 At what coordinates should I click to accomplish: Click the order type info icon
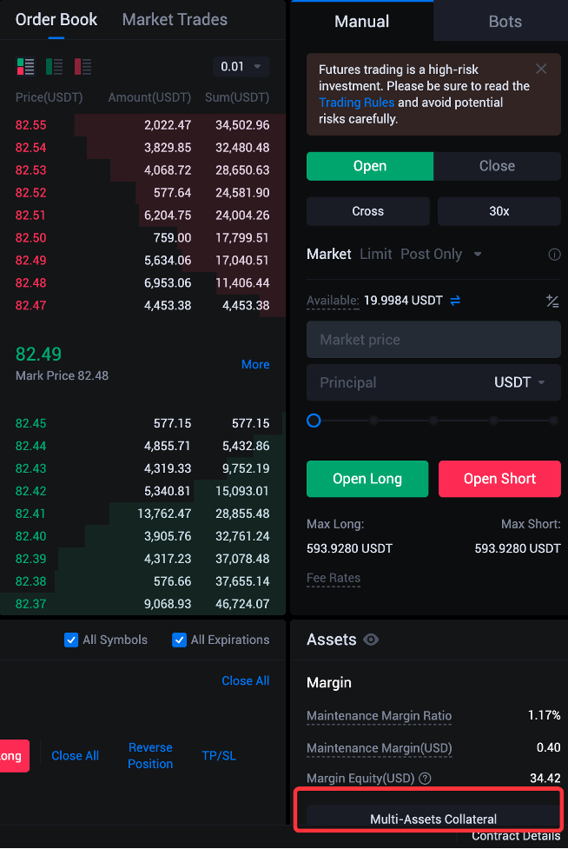[554, 255]
